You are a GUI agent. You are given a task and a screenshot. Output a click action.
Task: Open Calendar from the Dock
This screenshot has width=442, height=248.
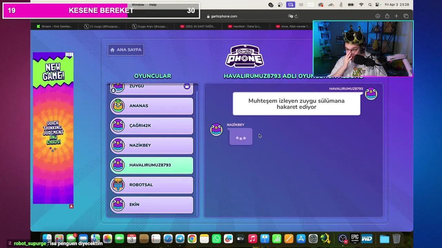coord(132,238)
